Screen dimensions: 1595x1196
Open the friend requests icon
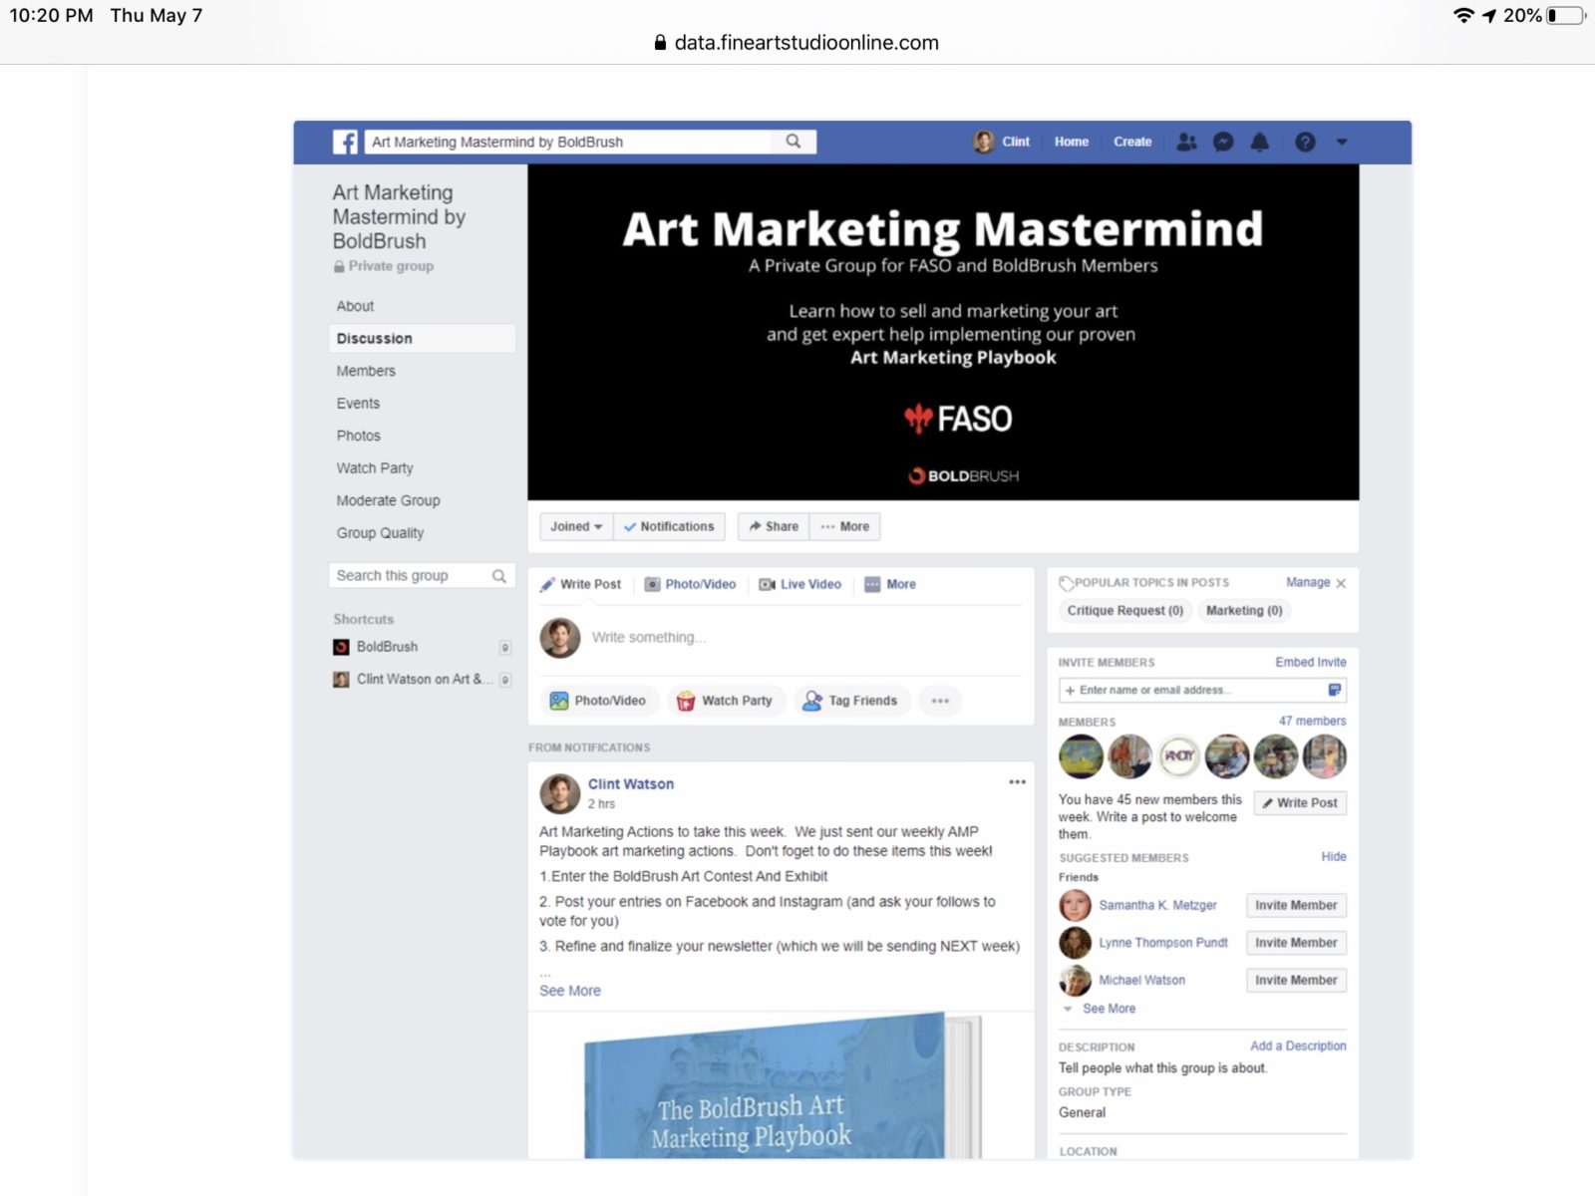click(x=1186, y=142)
